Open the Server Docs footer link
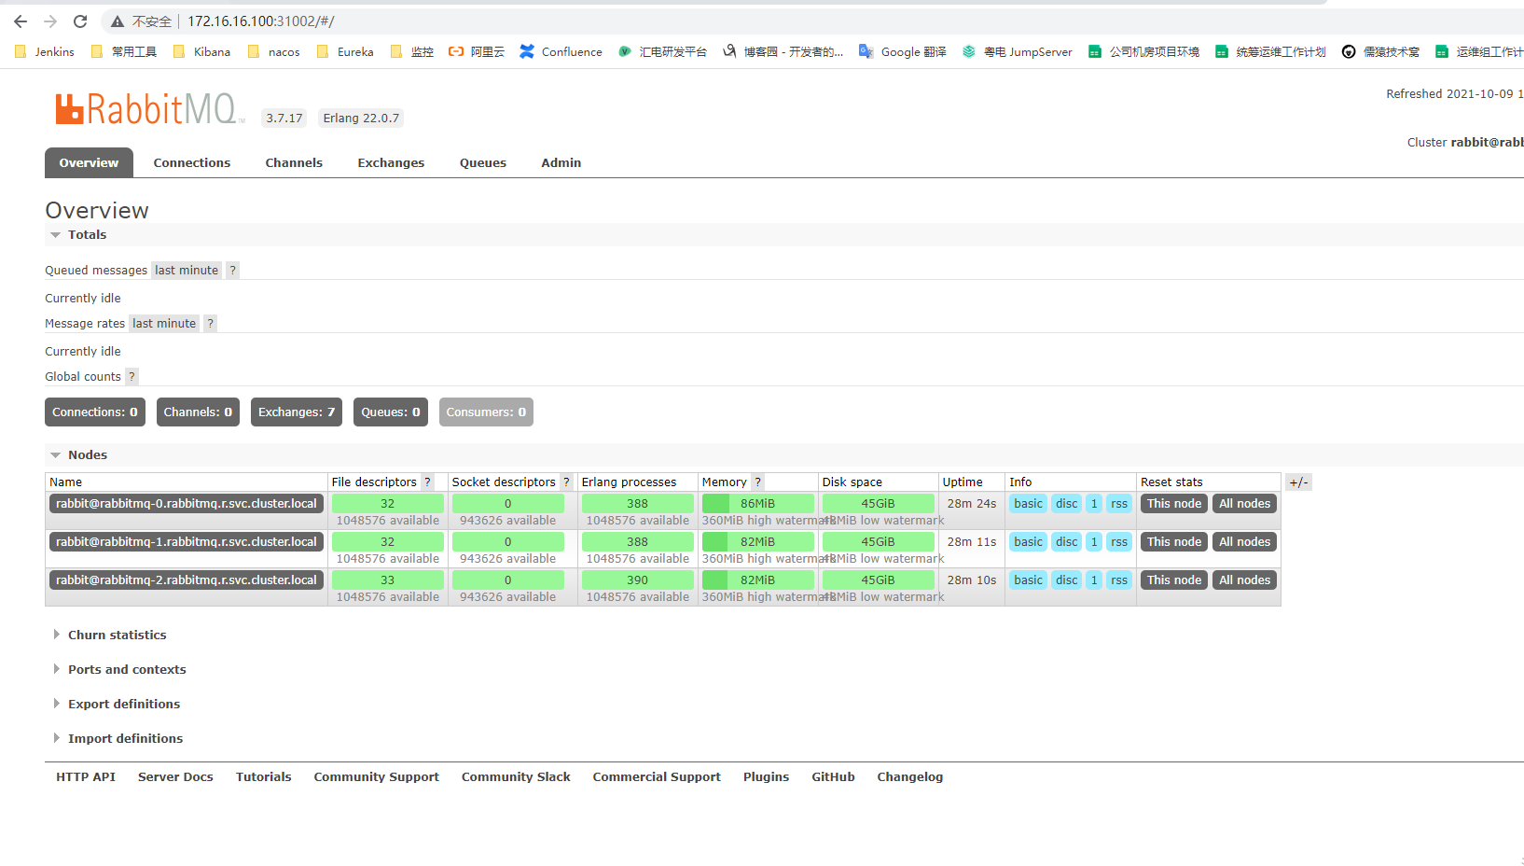The height and width of the screenshot is (866, 1524). tap(175, 777)
